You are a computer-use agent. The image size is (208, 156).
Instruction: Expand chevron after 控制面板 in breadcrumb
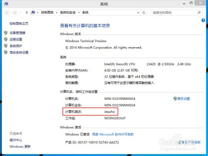pos(57,12)
